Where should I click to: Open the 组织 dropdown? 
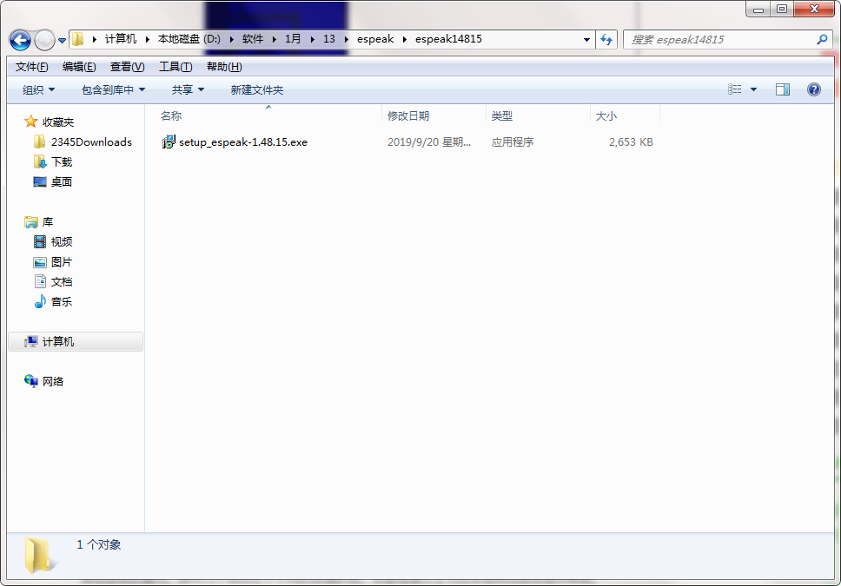coord(38,90)
